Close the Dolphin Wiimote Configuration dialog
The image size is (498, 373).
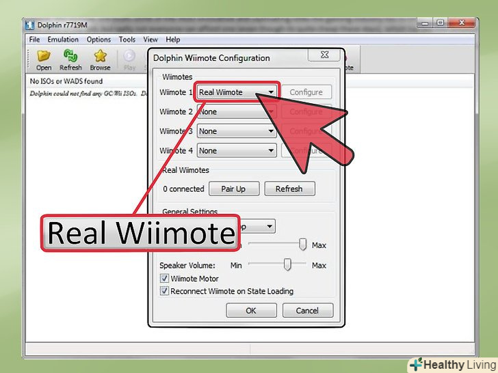(x=324, y=55)
